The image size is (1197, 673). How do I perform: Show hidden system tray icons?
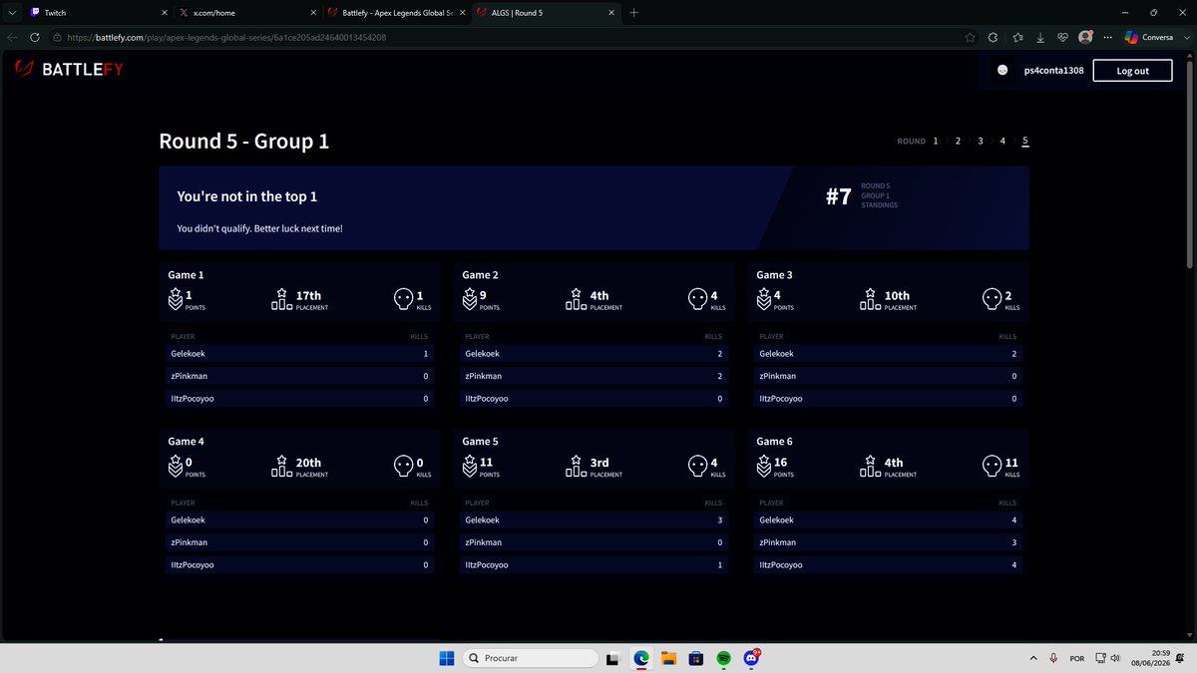tap(1033, 658)
